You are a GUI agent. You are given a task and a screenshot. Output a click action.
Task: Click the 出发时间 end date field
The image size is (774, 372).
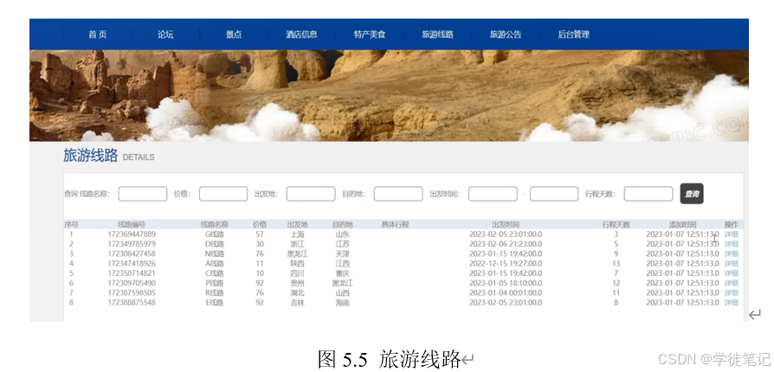[554, 194]
